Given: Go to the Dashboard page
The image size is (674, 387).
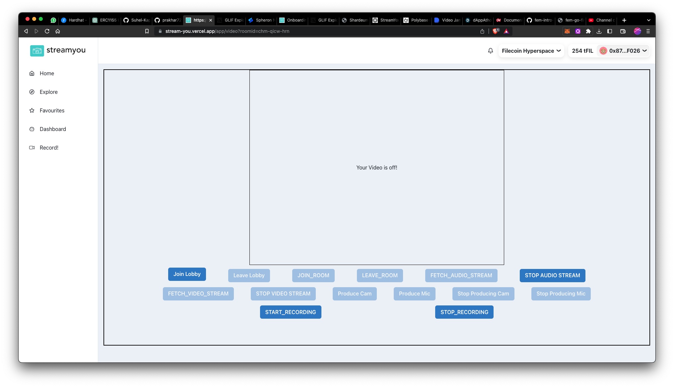Looking at the screenshot, I should [53, 129].
